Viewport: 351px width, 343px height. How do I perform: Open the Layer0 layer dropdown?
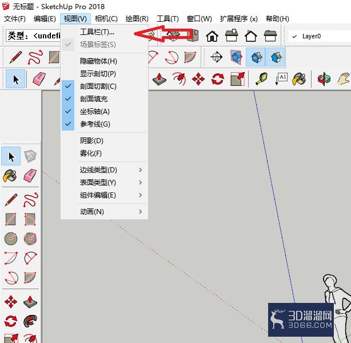[x=320, y=36]
